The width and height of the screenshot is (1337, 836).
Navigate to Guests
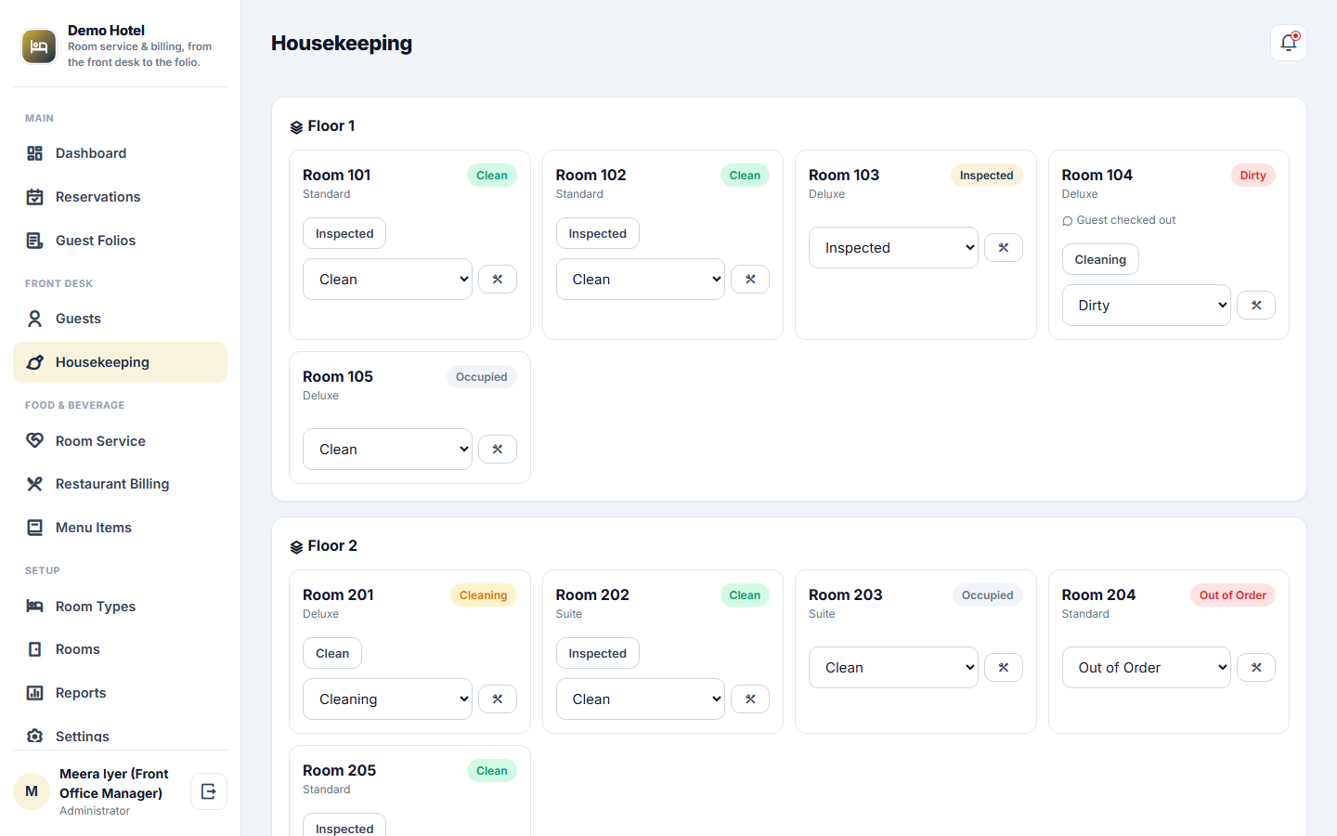[120, 319]
